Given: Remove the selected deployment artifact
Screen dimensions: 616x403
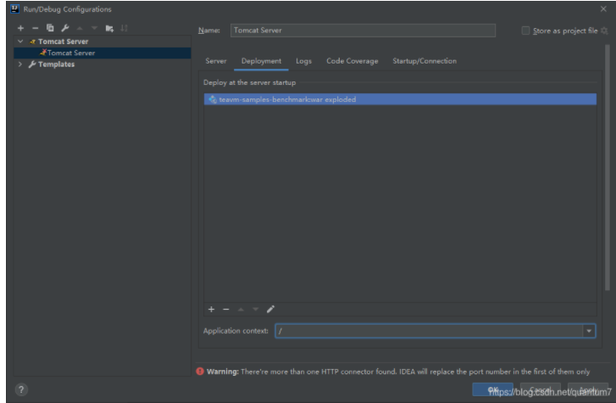Looking at the screenshot, I should point(225,310).
